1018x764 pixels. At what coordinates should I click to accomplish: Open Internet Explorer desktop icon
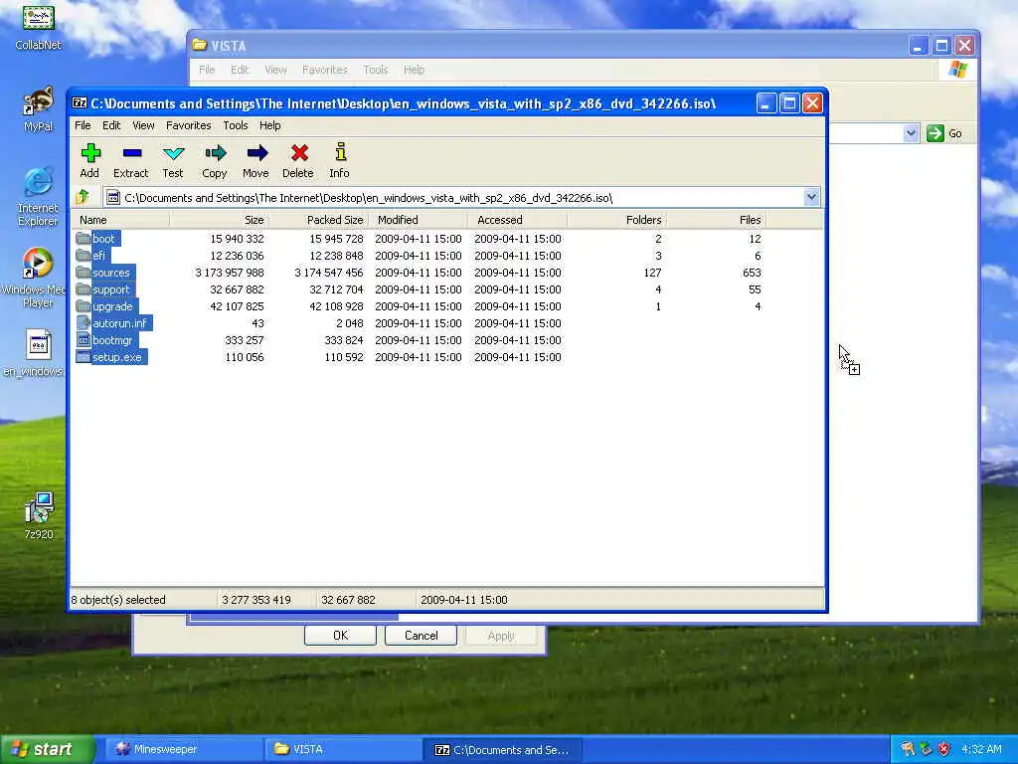tap(38, 196)
